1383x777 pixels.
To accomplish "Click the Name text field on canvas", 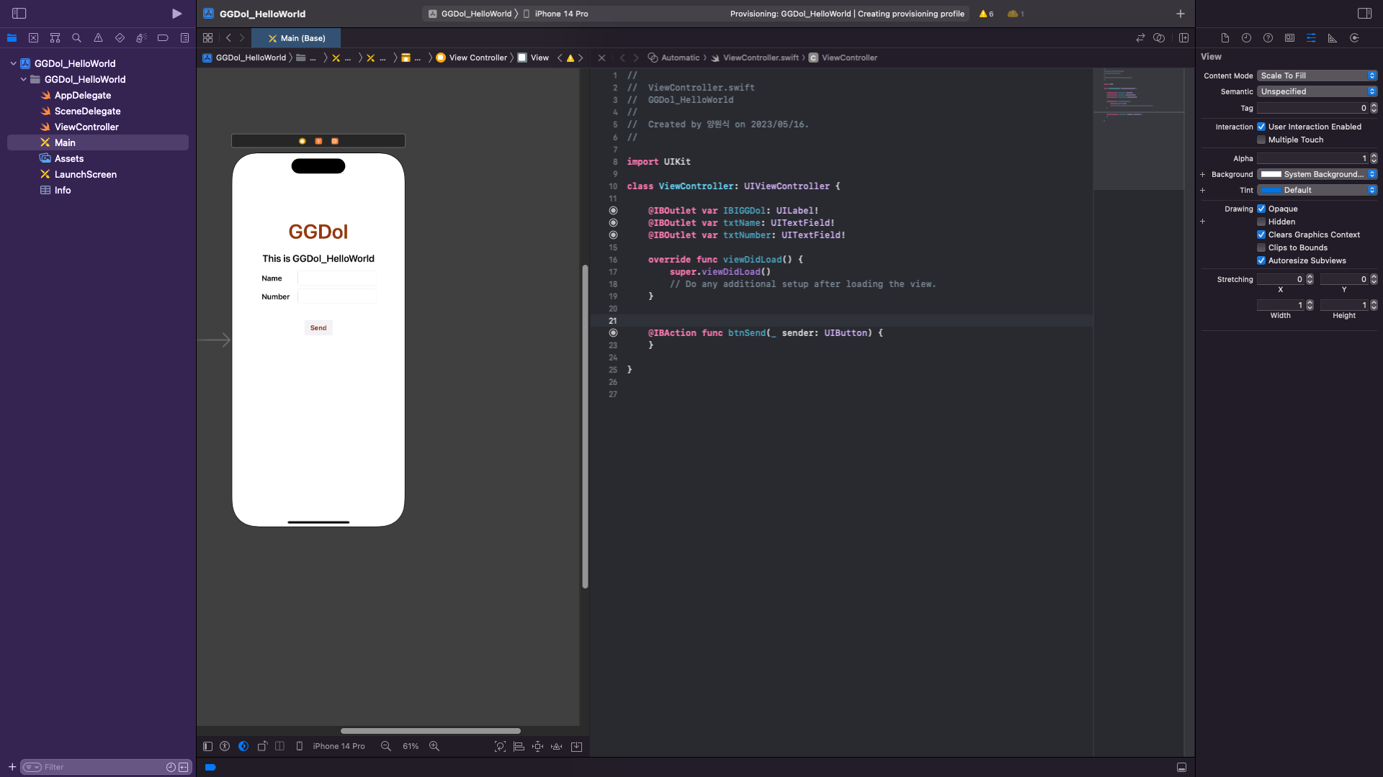I will [336, 278].
